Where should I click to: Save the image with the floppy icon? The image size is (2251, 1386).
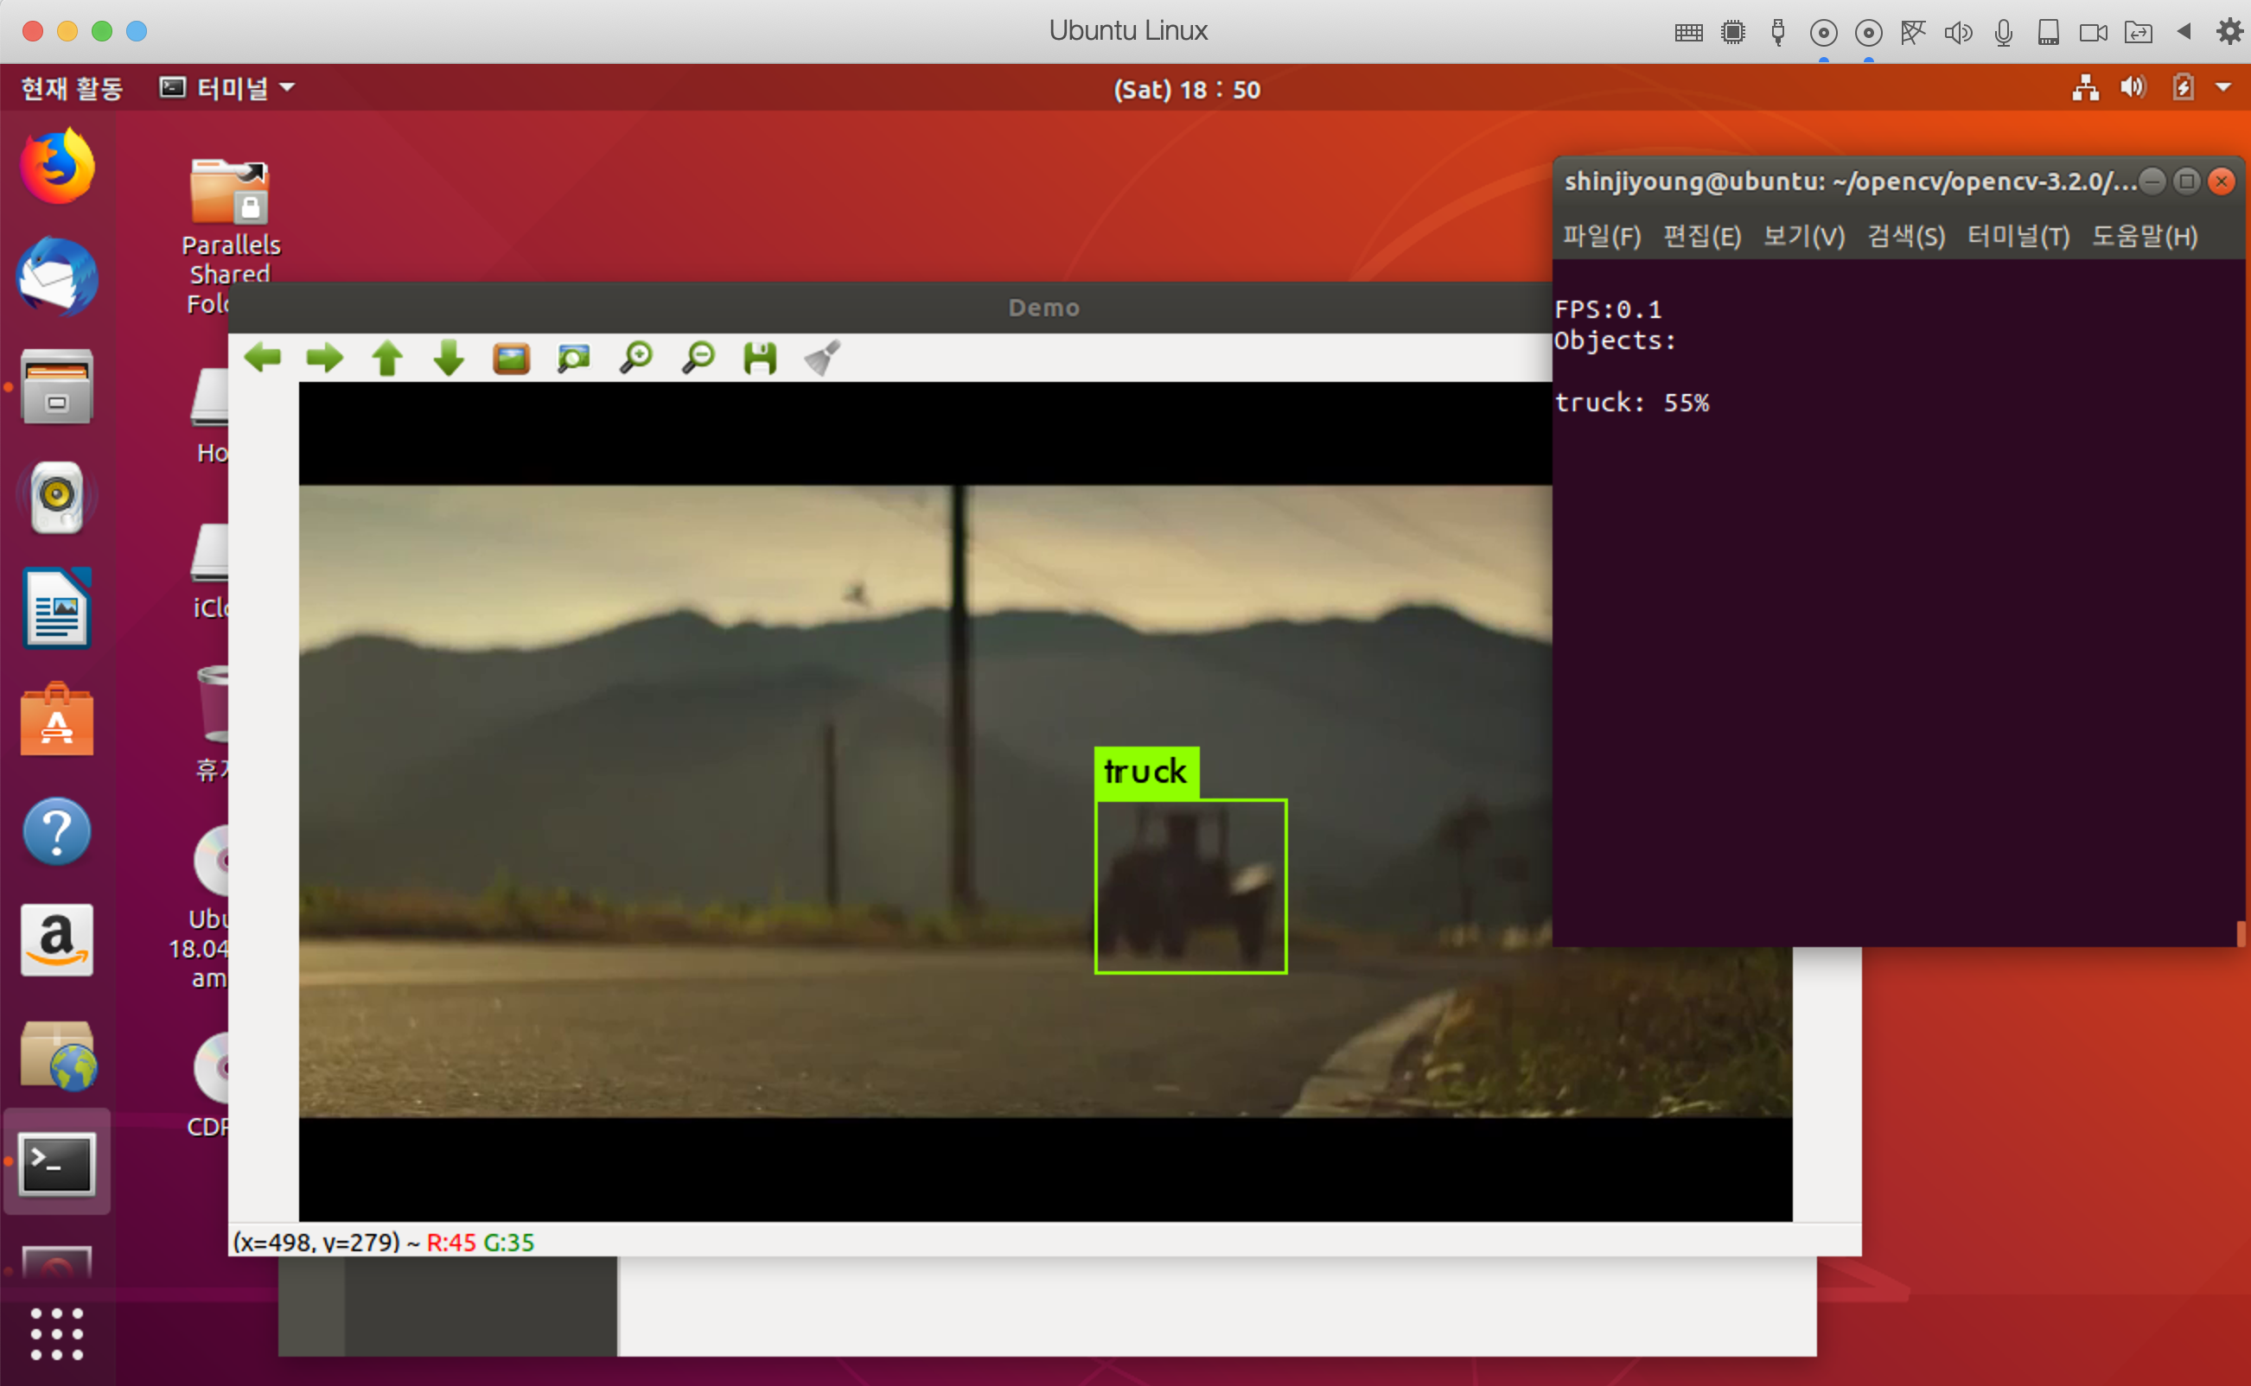(x=760, y=358)
